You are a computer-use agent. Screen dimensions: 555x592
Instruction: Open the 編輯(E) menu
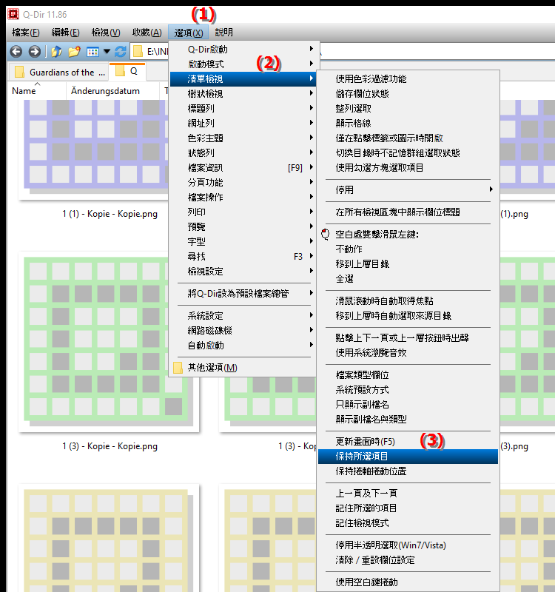coord(65,33)
